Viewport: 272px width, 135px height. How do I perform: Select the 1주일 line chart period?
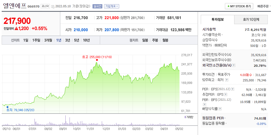(36, 40)
